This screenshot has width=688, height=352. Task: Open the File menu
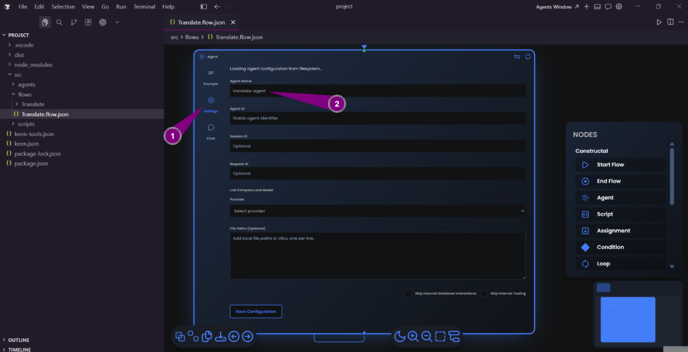pos(23,7)
